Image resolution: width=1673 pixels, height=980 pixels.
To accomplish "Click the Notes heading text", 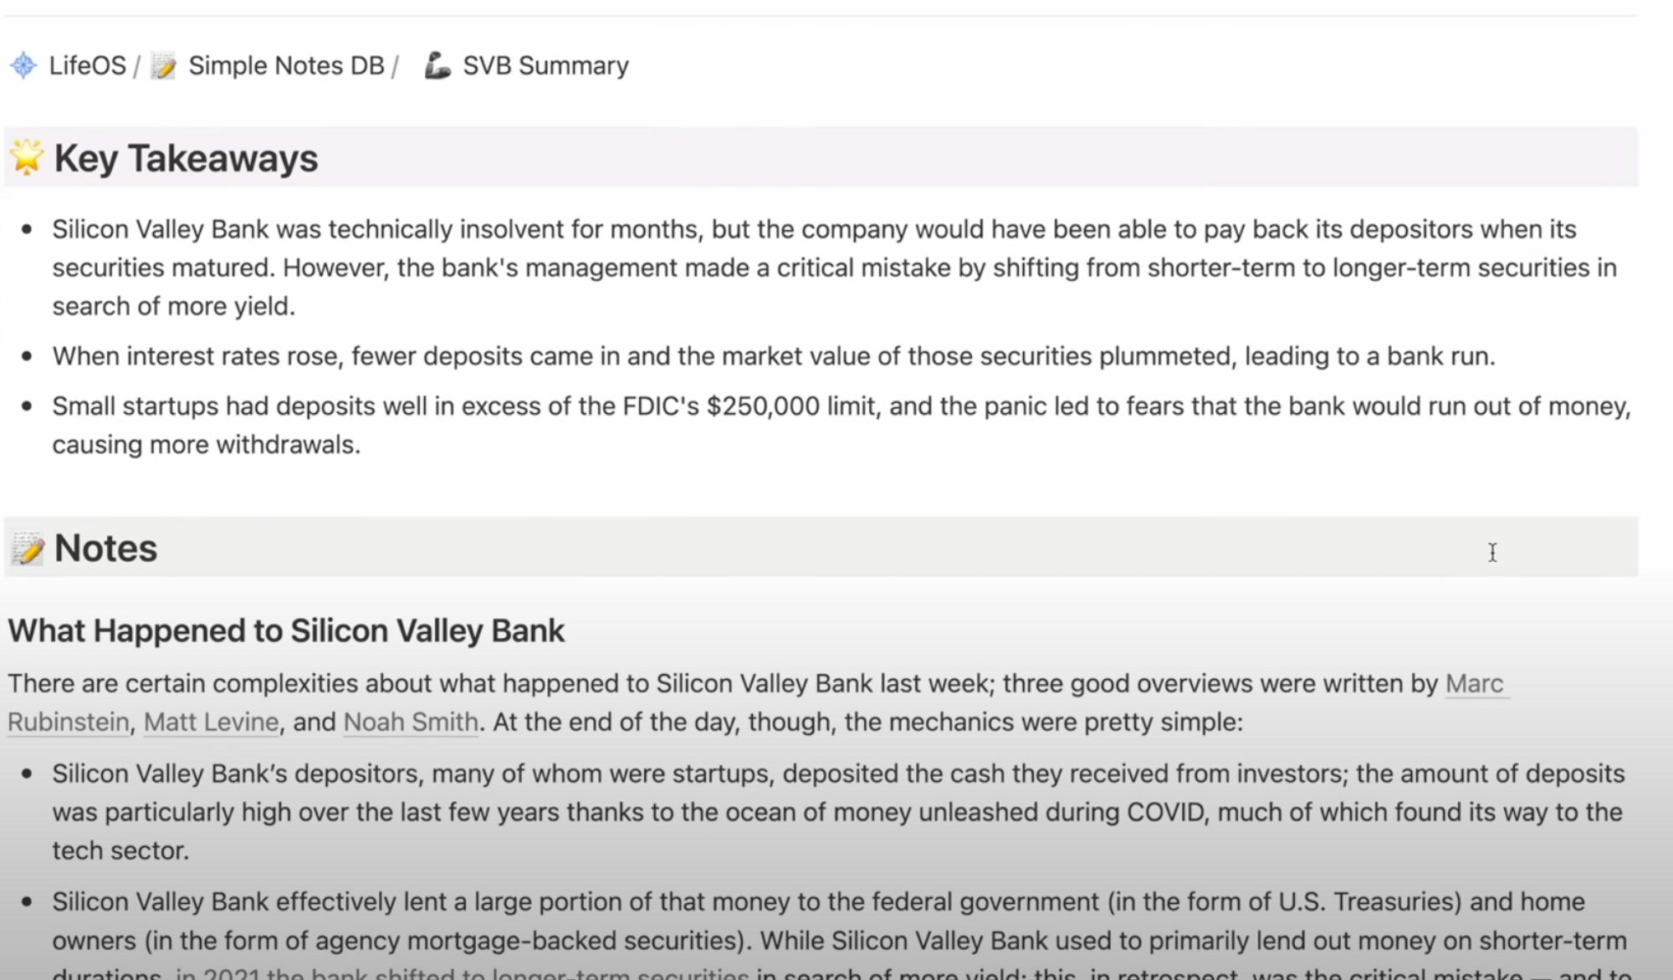I will [105, 549].
